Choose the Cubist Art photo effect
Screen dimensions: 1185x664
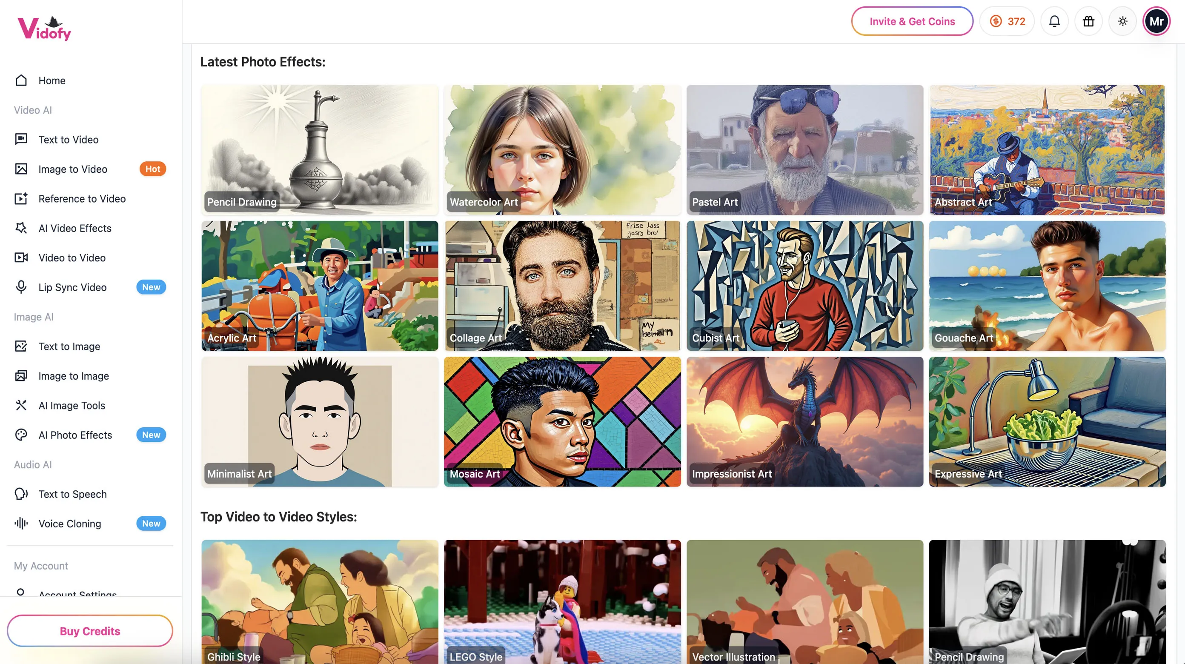pyautogui.click(x=804, y=285)
